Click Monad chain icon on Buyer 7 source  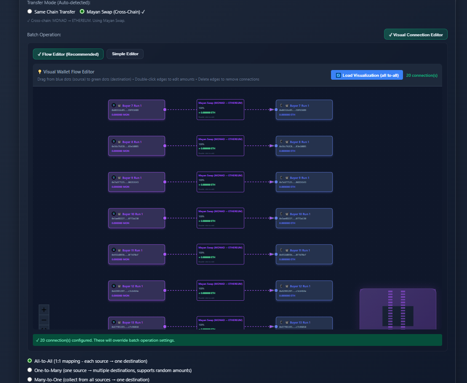point(114,105)
